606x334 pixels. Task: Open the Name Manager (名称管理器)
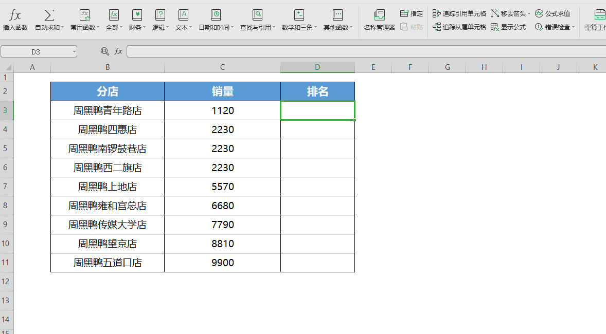[x=380, y=20]
